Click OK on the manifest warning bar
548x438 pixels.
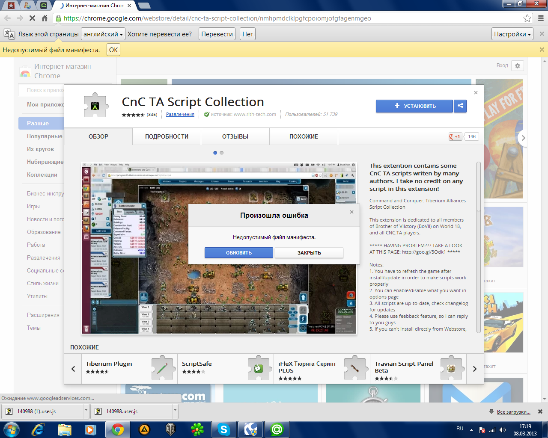(x=113, y=50)
